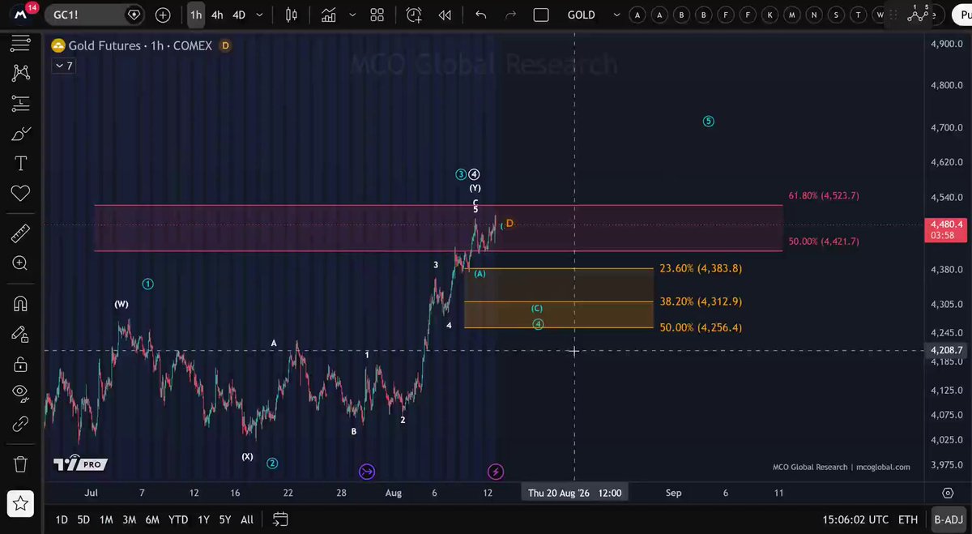Open the ruler measure tool
The height and width of the screenshot is (534, 972).
20,234
